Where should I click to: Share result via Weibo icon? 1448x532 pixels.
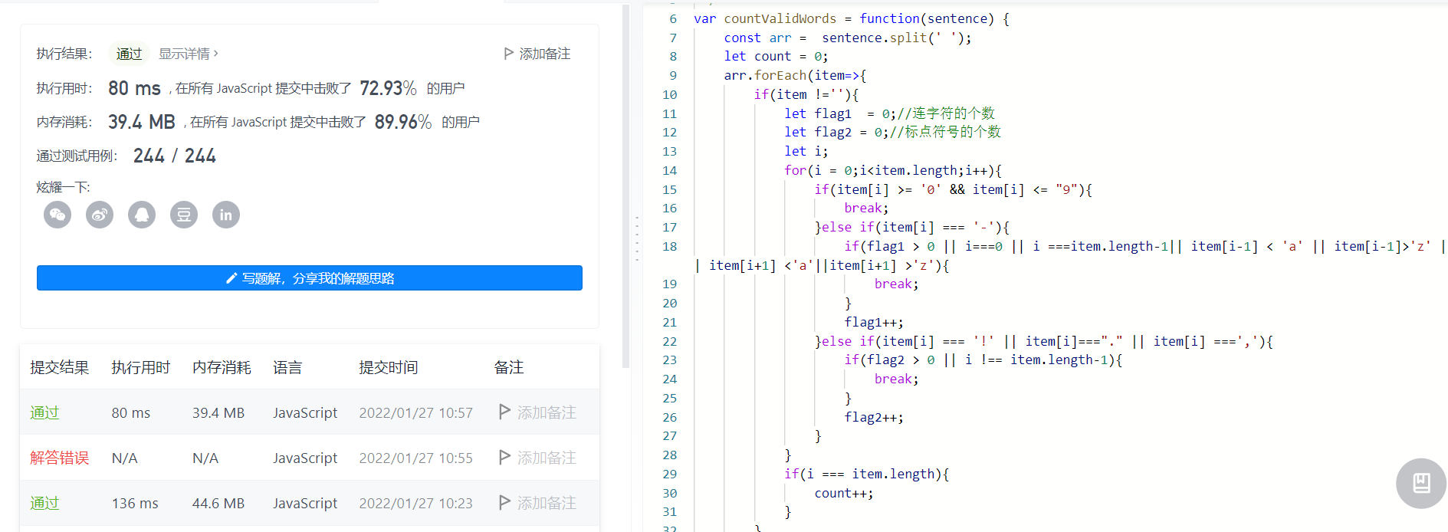click(100, 215)
